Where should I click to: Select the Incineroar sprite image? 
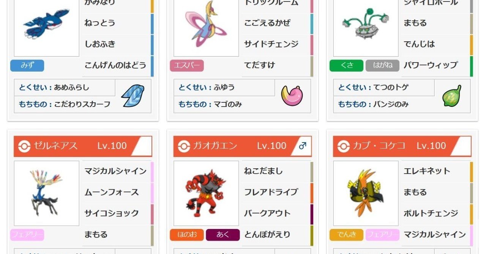(x=206, y=193)
